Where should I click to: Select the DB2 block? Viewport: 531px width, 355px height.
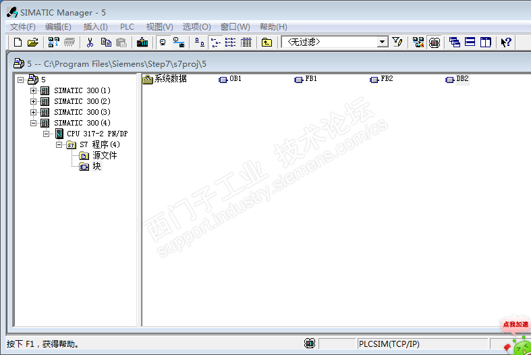[x=457, y=79]
